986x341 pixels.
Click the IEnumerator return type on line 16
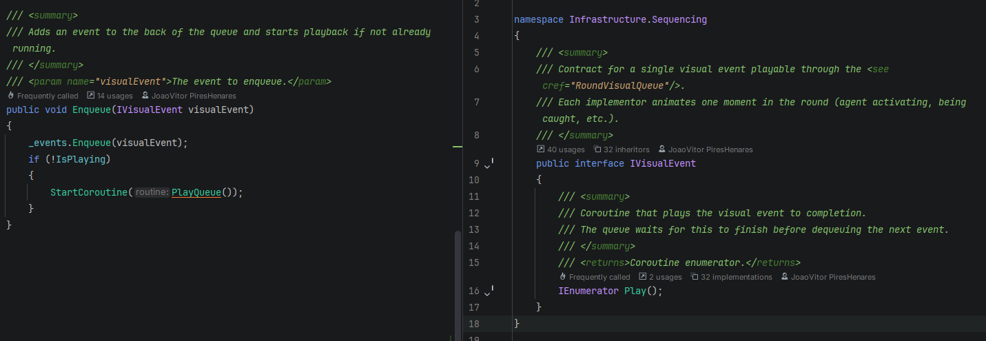pyautogui.click(x=588, y=291)
